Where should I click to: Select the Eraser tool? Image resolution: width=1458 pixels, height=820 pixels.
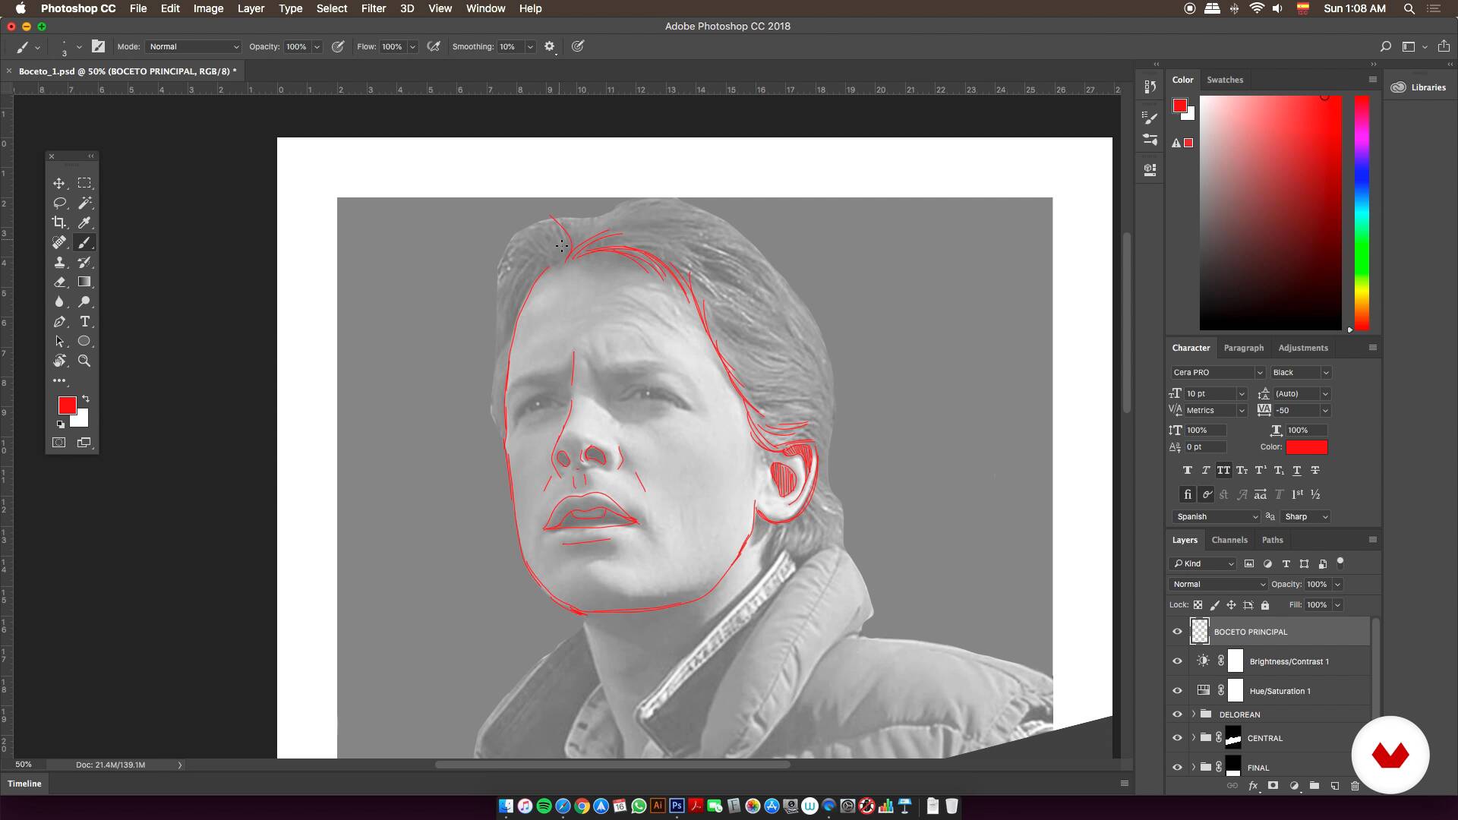58,282
